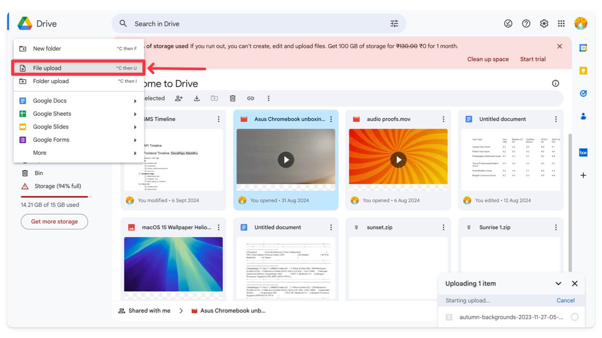Open the Google apps grid
Image resolution: width=602 pixels, height=338 pixels.
(561, 24)
